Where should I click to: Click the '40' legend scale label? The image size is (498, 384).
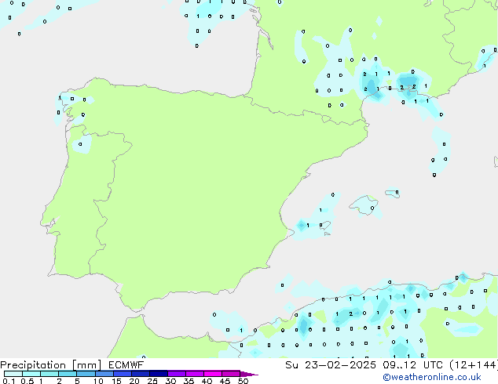click(207, 381)
